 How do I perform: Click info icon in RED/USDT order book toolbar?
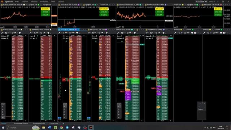click(x=106, y=33)
